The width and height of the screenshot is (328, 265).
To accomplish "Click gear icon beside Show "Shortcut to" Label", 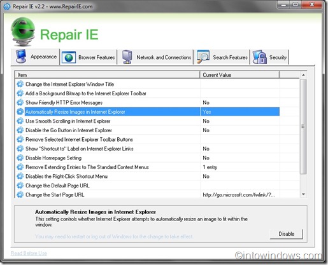I will pyautogui.click(x=20, y=149).
